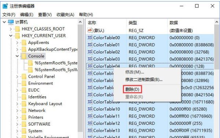Expand the AppXBackupContentType key
220x138 pixels.
17,49
